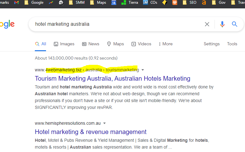Click into the search query field

[117, 24]
